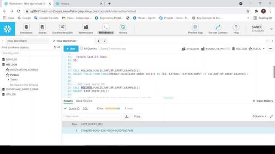Screen dimensions: 275x154
Task: Open the Reading list
Action: pyautogui.click(x=263, y=18)
